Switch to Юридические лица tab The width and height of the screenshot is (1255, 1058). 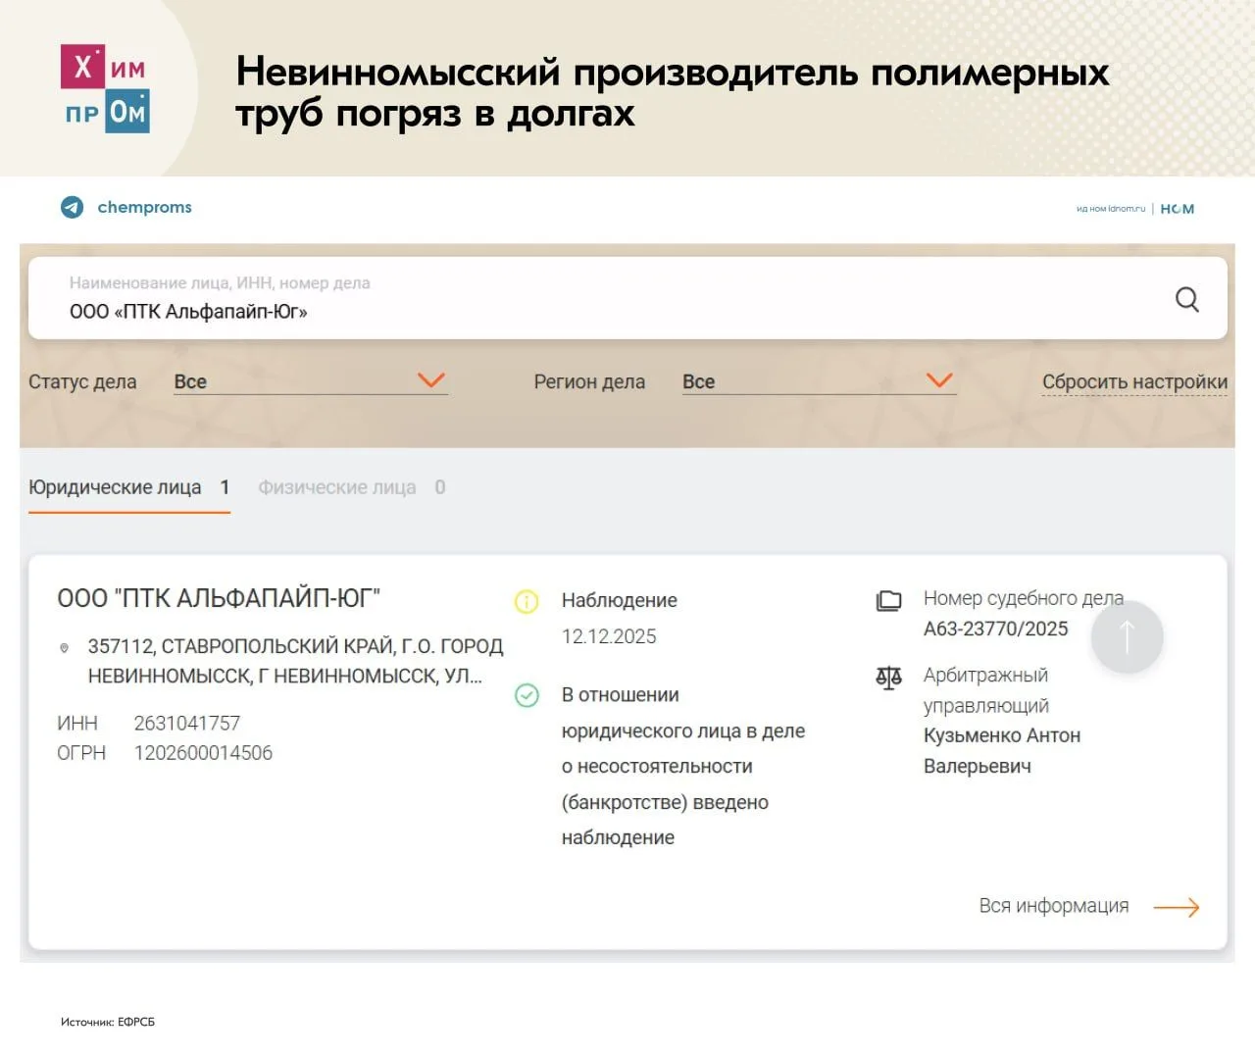point(128,488)
